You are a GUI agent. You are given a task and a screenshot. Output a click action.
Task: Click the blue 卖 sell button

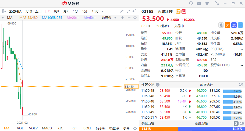tap(234, 25)
